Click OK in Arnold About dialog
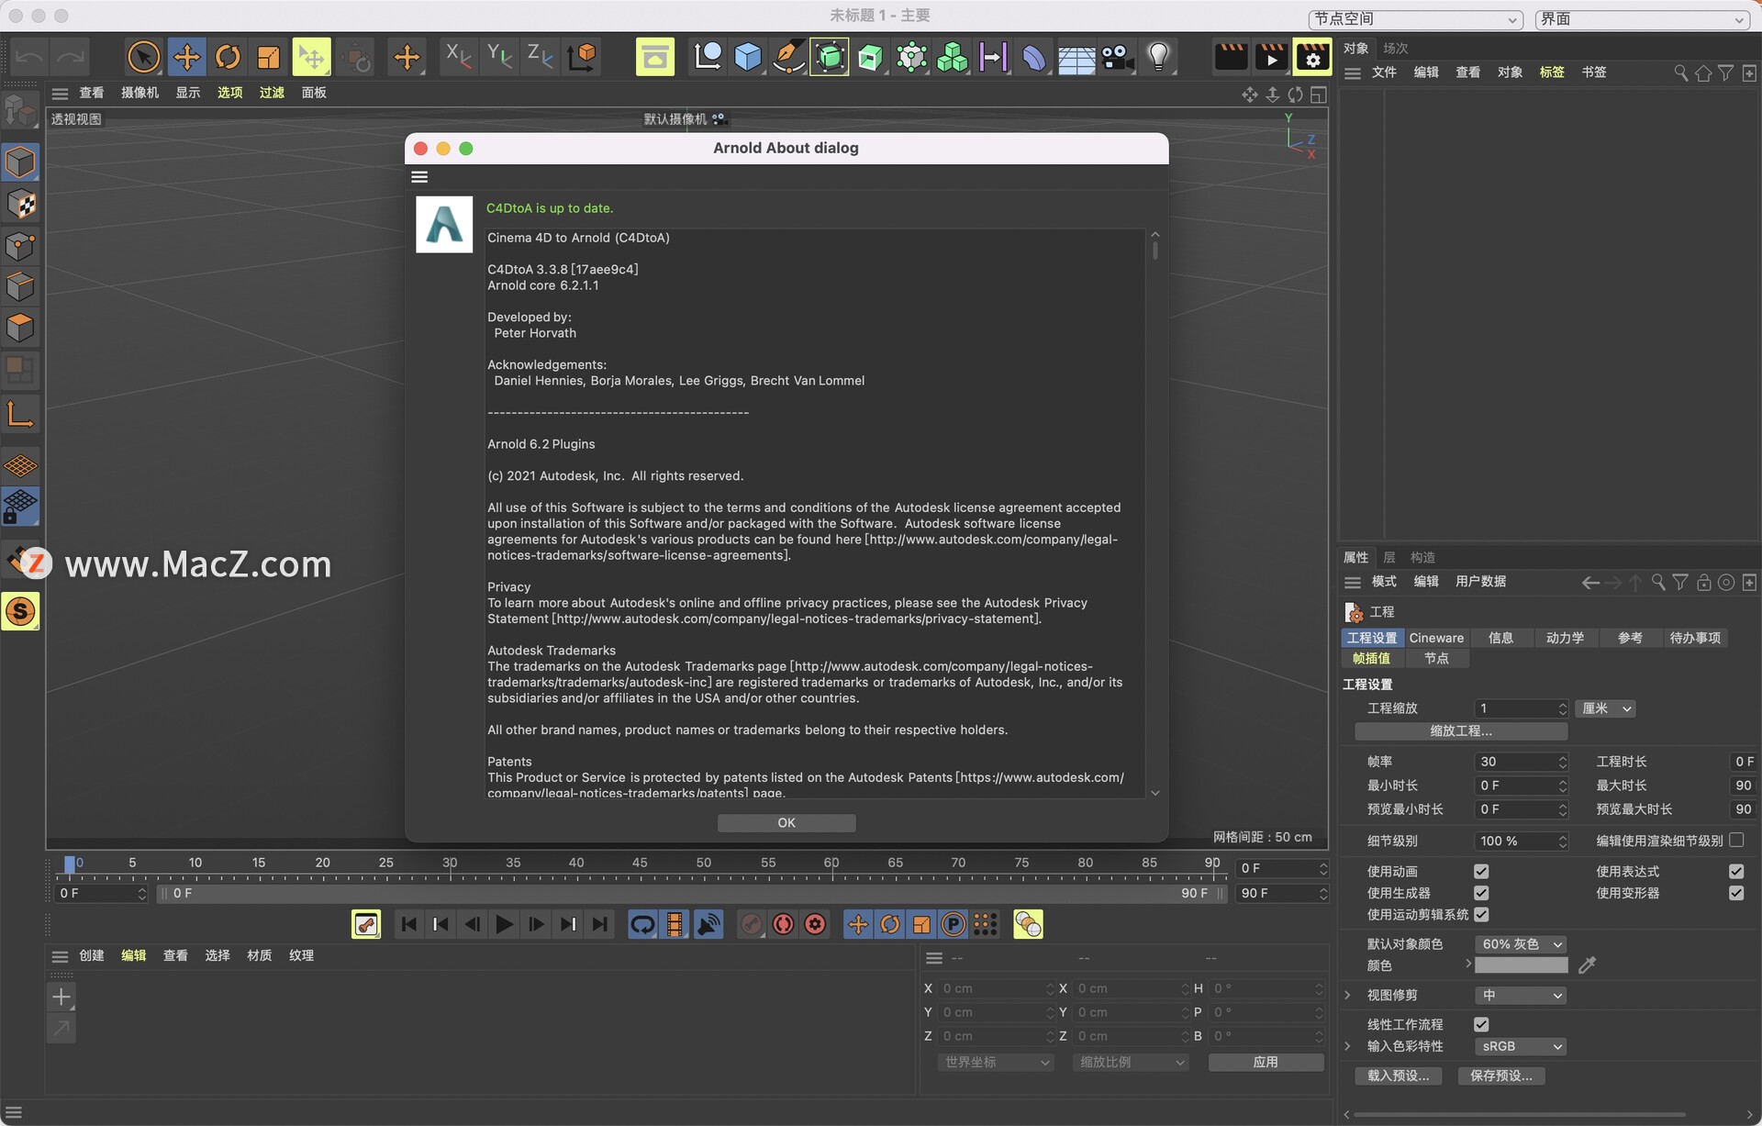The width and height of the screenshot is (1762, 1126). [786, 823]
